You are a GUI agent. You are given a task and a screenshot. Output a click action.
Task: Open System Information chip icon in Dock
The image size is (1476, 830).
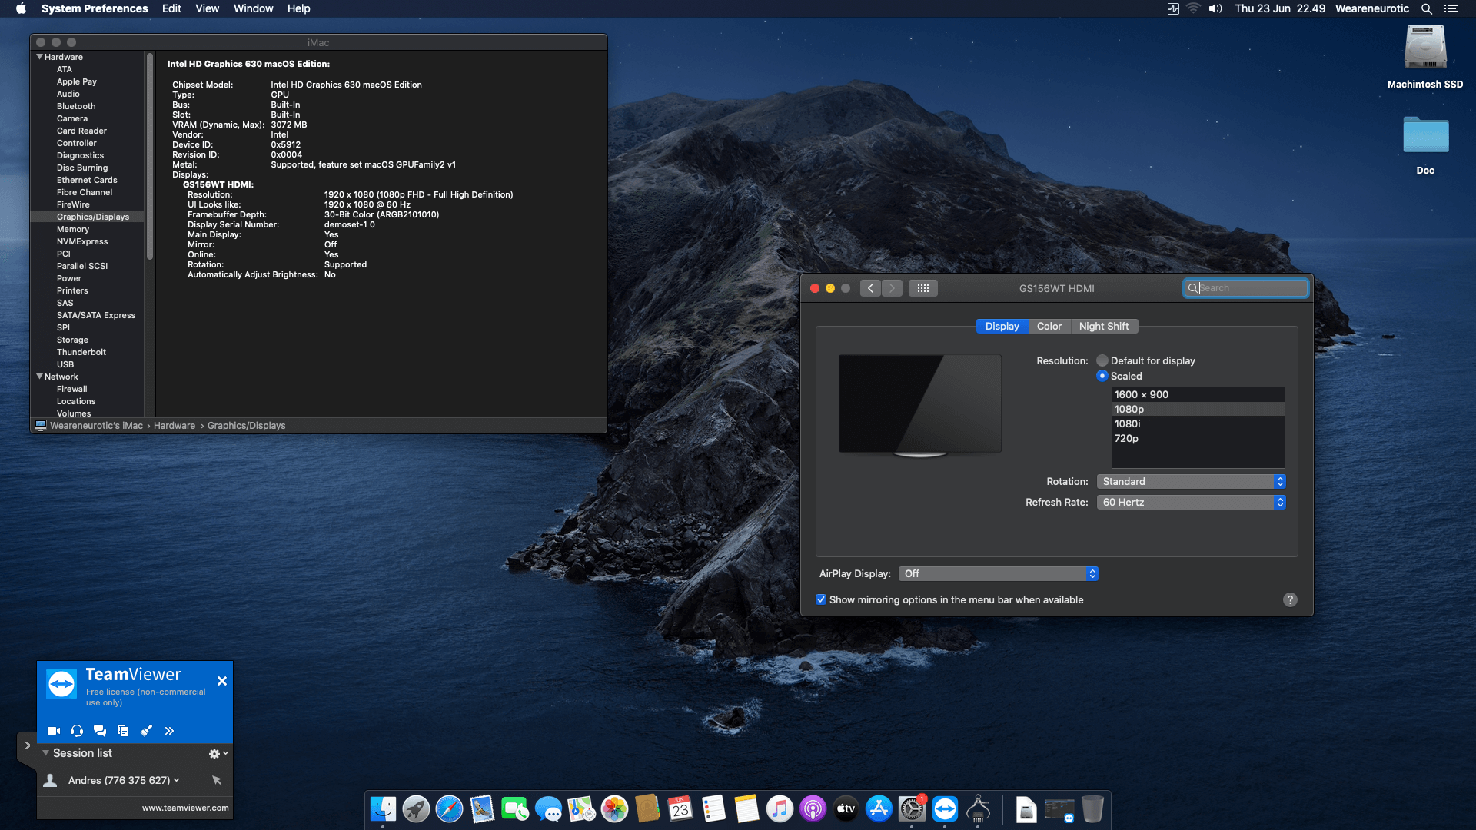978,809
